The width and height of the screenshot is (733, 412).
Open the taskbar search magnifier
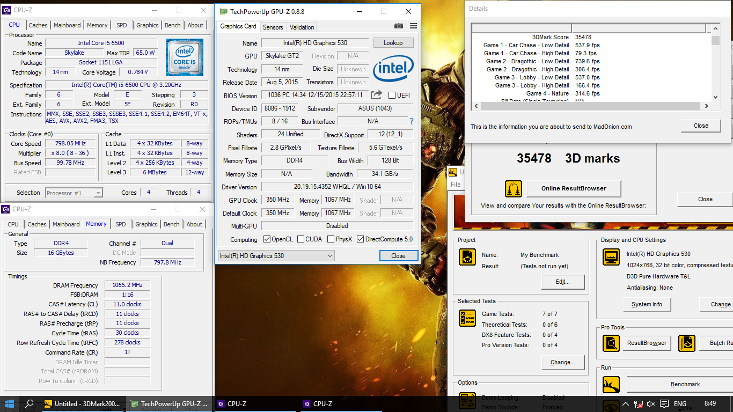point(30,403)
